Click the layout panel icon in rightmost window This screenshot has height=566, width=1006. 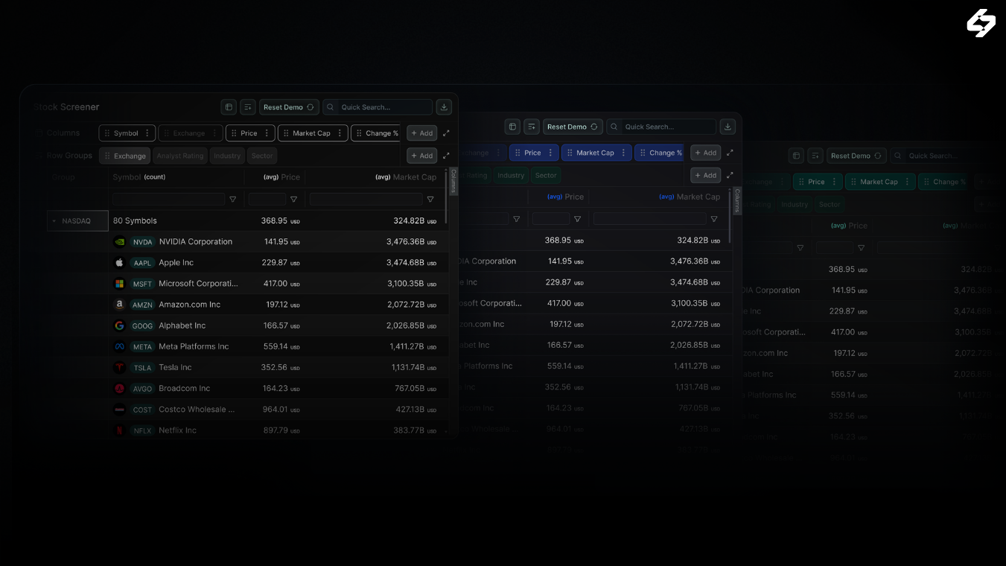coord(796,156)
